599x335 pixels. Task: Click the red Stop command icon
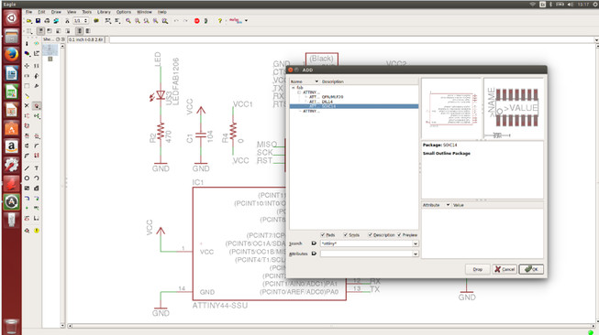[x=196, y=20]
